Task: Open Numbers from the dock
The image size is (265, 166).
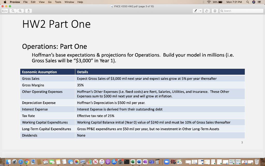Action: (x=89, y=162)
